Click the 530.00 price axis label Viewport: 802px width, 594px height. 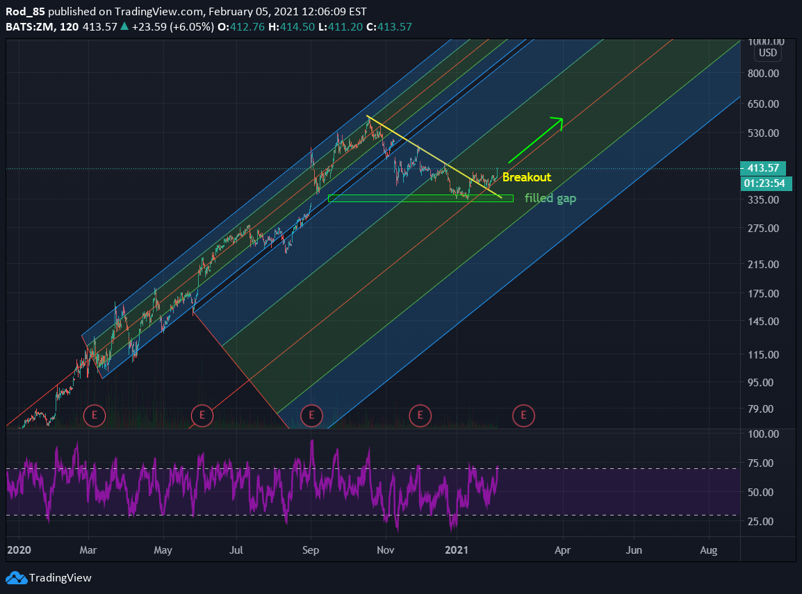[763, 133]
